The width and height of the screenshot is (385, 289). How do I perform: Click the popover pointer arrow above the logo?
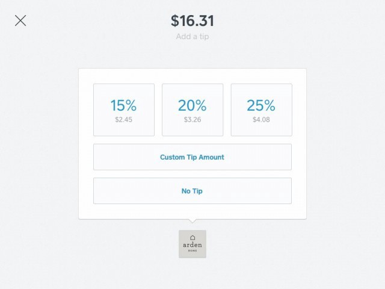pos(192,221)
